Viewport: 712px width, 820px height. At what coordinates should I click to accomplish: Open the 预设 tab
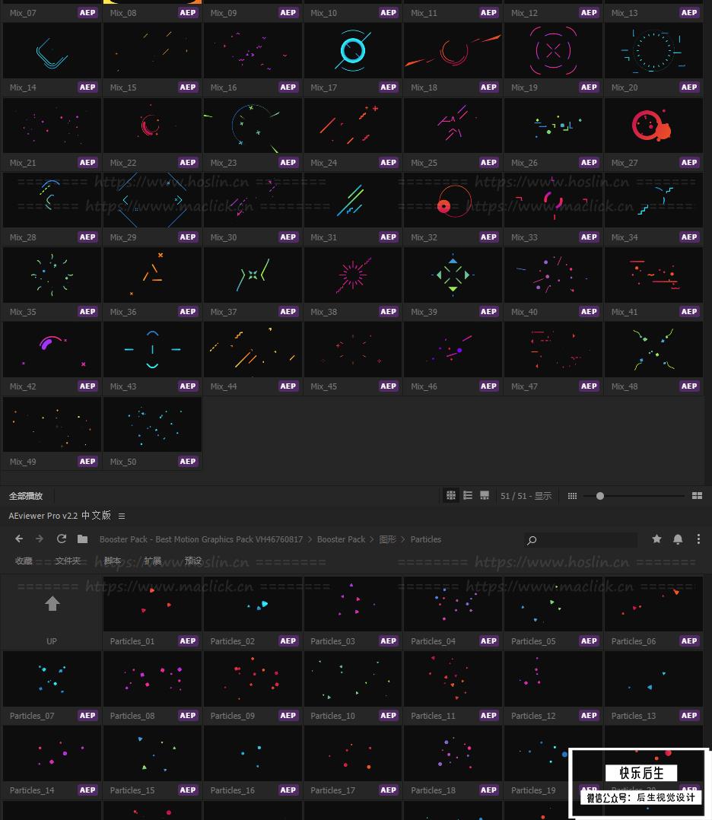point(193,561)
